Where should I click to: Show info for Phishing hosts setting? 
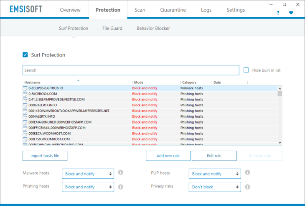[x=121, y=187]
